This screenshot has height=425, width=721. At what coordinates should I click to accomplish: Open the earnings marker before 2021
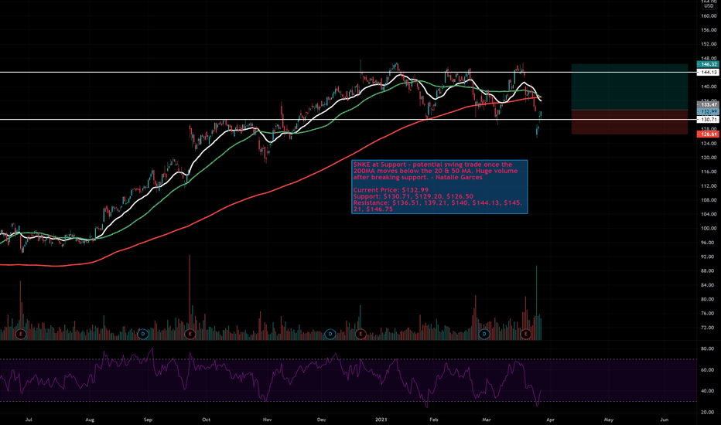point(360,334)
